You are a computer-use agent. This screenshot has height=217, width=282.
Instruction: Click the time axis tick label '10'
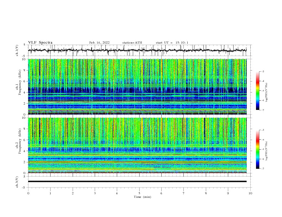pyautogui.click(x=250, y=193)
